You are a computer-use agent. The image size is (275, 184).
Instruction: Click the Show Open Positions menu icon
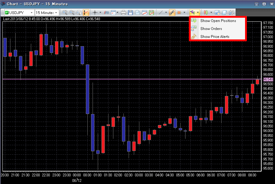click(x=194, y=20)
